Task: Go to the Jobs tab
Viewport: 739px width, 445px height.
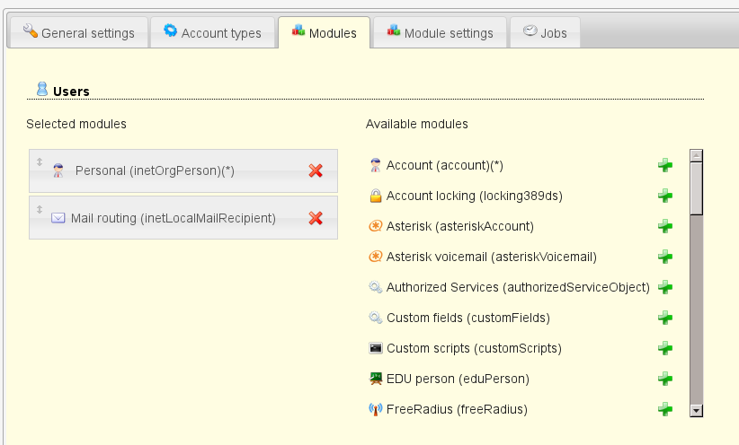Action: 545,33
